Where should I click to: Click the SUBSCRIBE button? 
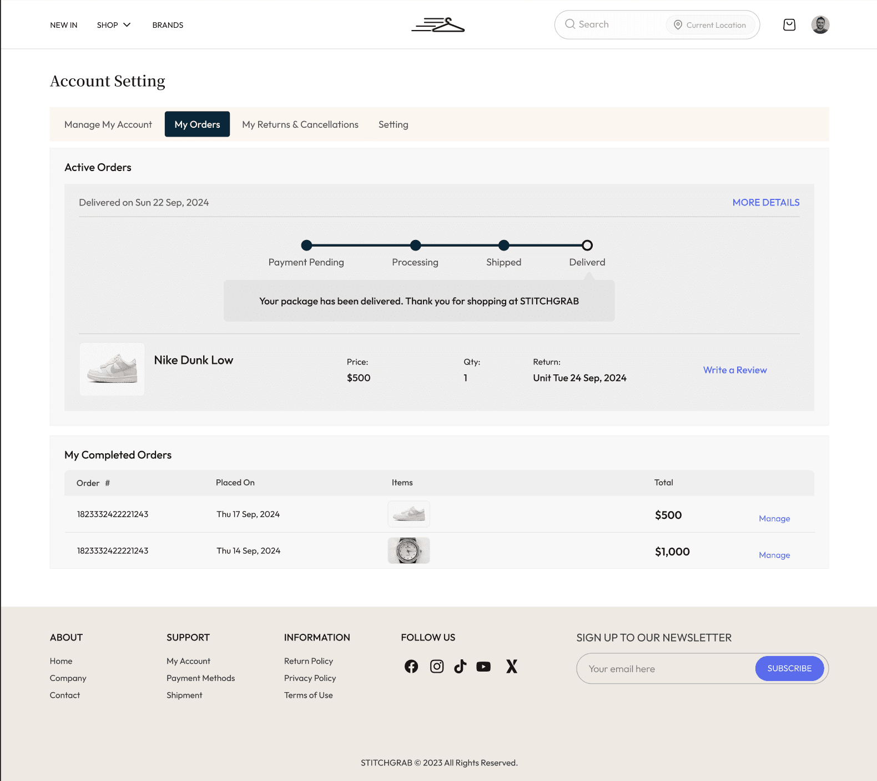[789, 668]
